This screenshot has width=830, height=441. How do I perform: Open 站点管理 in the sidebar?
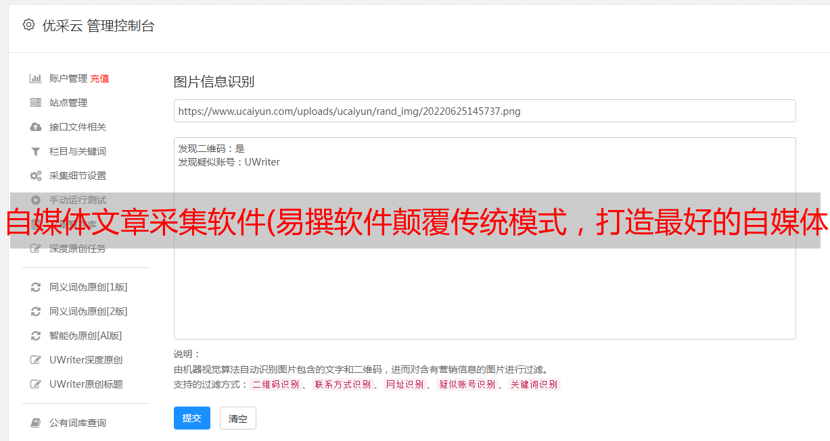tap(68, 103)
